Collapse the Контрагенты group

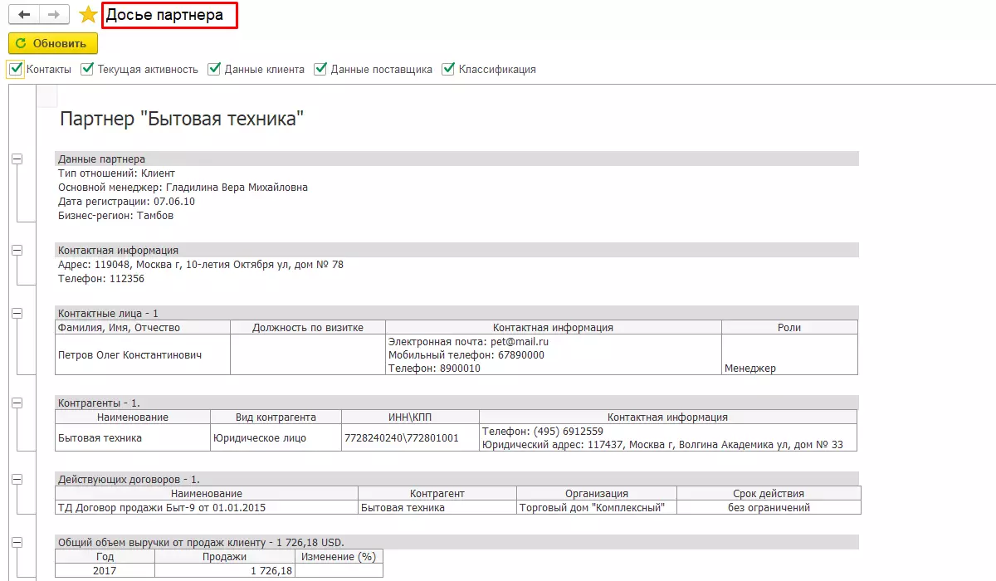coord(17,403)
